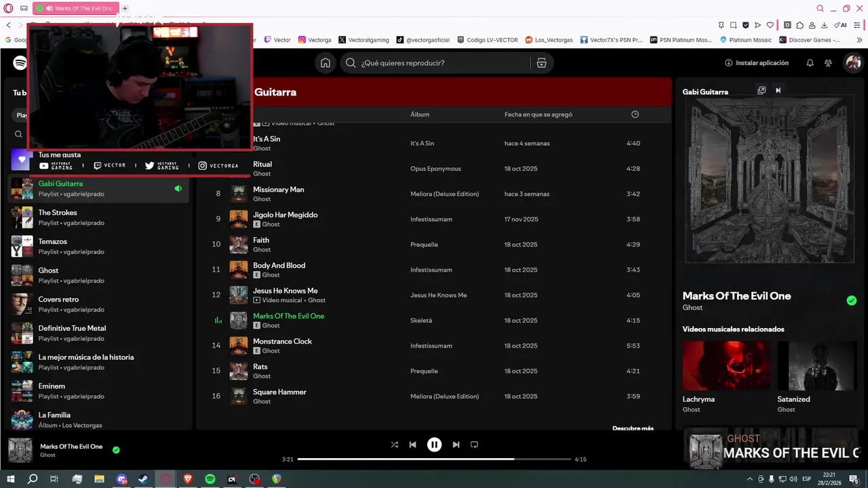Open Brave browser from the taskbar

(x=187, y=479)
